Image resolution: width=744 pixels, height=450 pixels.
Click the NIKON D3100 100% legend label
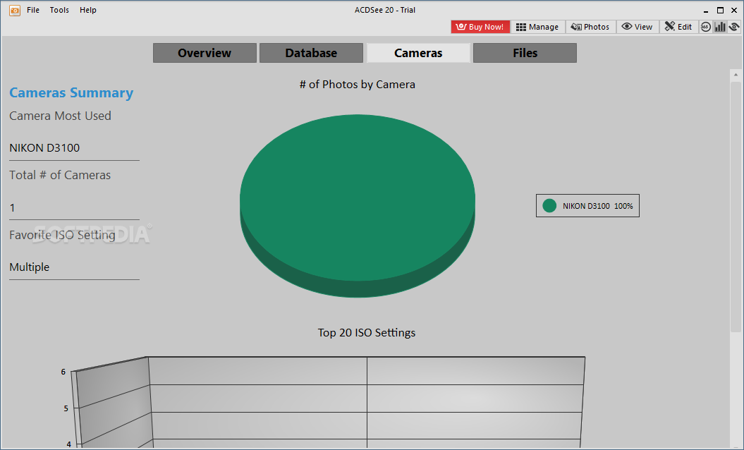pyautogui.click(x=598, y=206)
